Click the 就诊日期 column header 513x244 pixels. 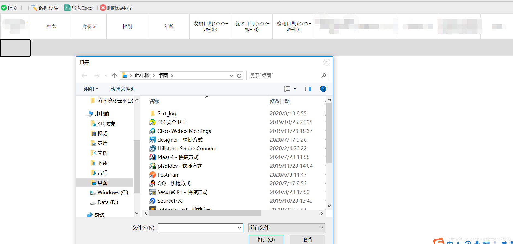tap(252, 26)
